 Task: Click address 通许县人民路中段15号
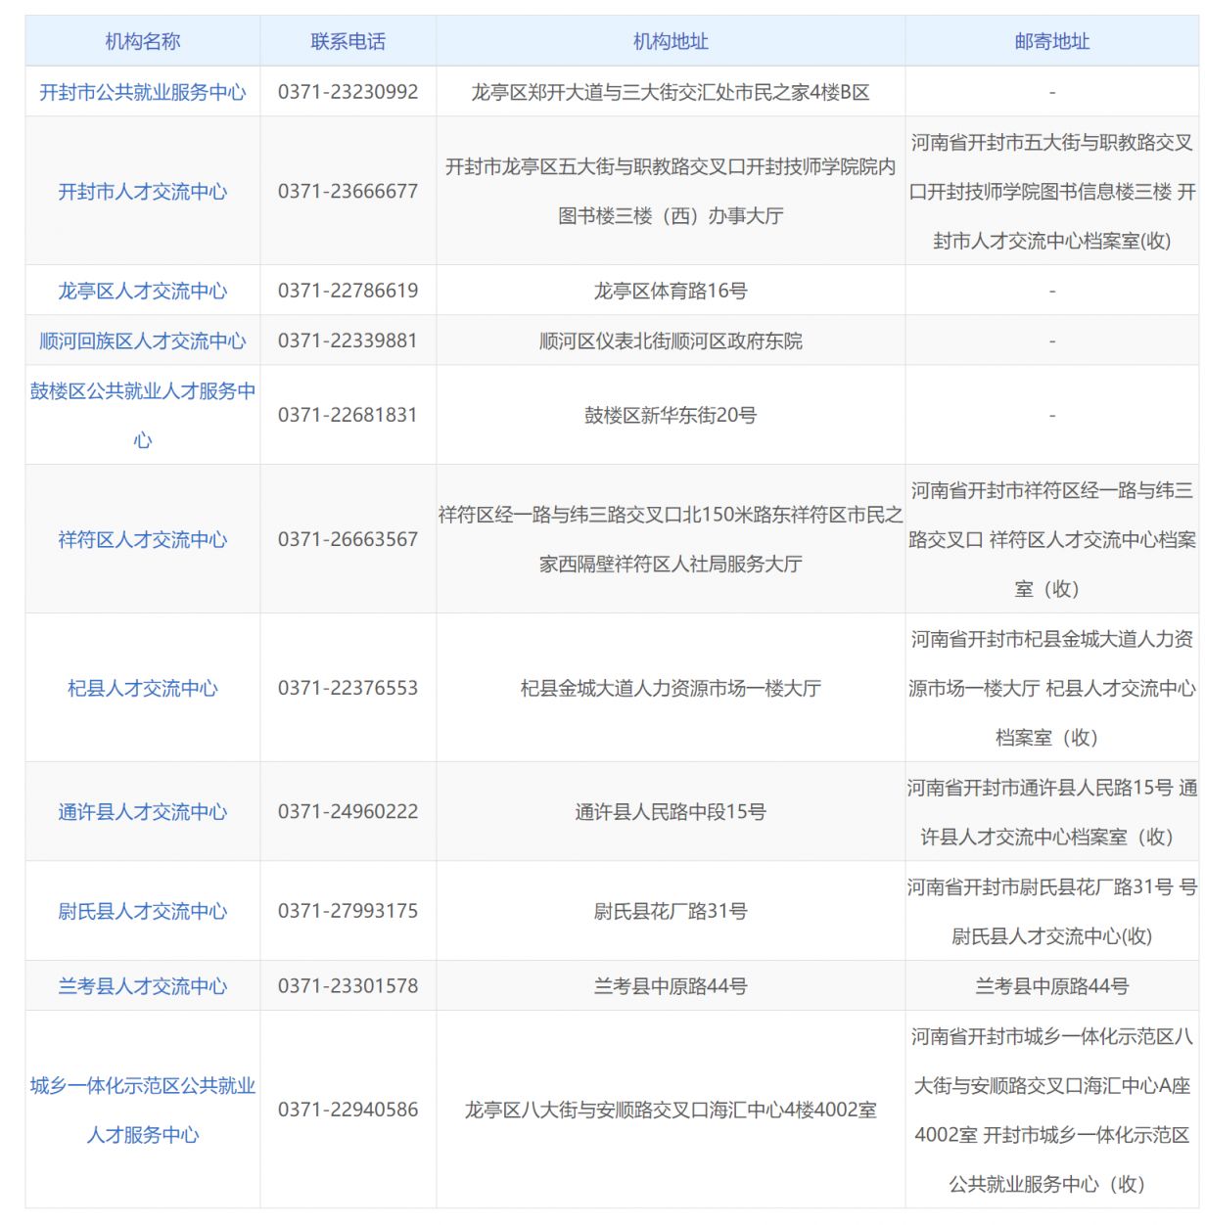(x=671, y=812)
